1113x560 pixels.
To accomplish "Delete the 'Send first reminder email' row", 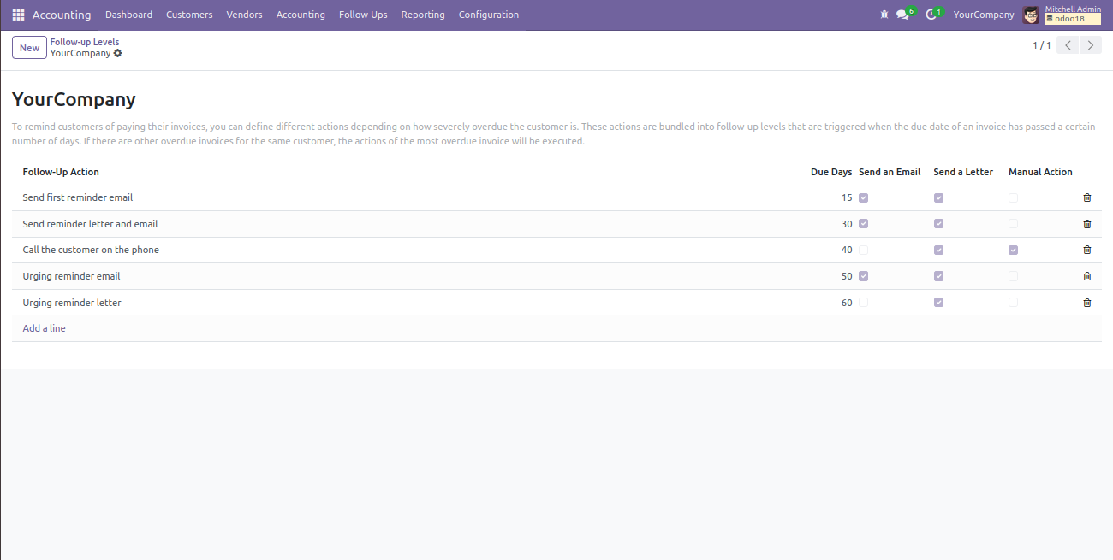I will click(1087, 197).
